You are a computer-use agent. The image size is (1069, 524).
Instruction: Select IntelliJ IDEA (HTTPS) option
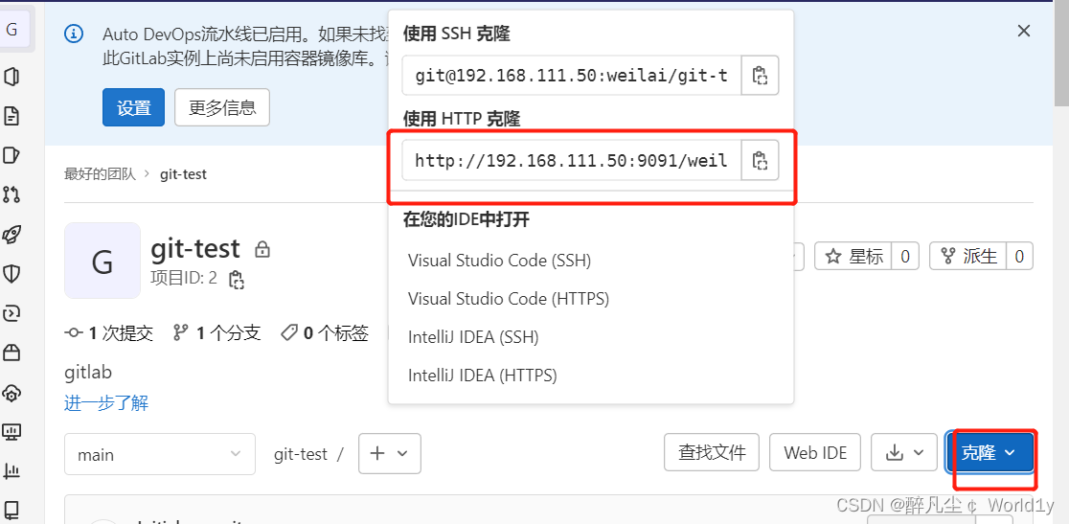click(x=483, y=375)
